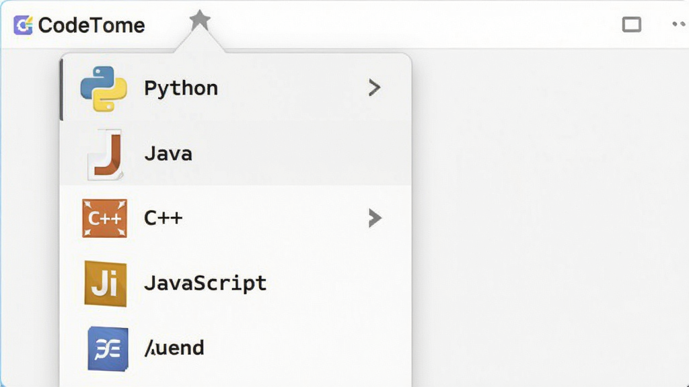689x387 pixels.
Task: Select Python from the menu
Action: [x=236, y=88]
